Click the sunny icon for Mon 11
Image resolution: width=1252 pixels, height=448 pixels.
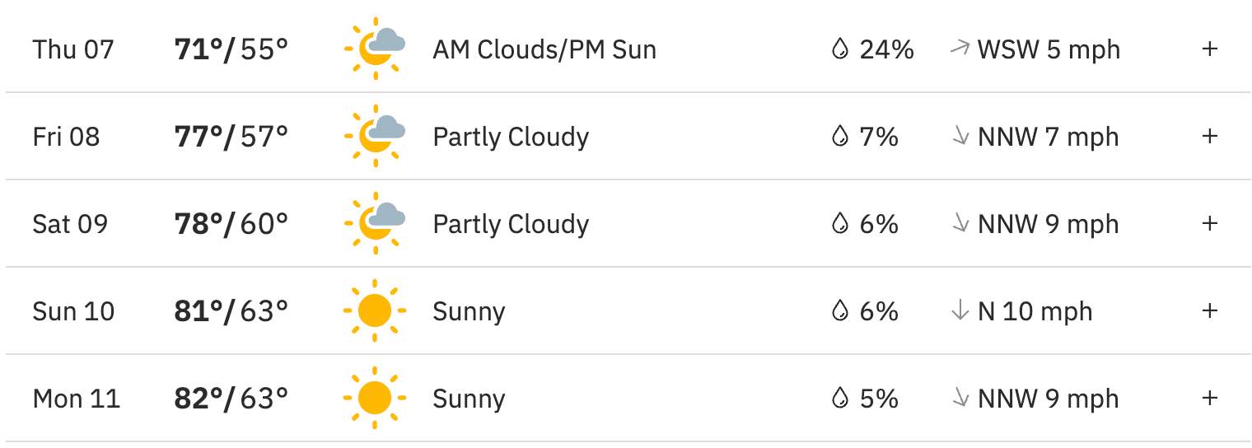[x=375, y=399]
